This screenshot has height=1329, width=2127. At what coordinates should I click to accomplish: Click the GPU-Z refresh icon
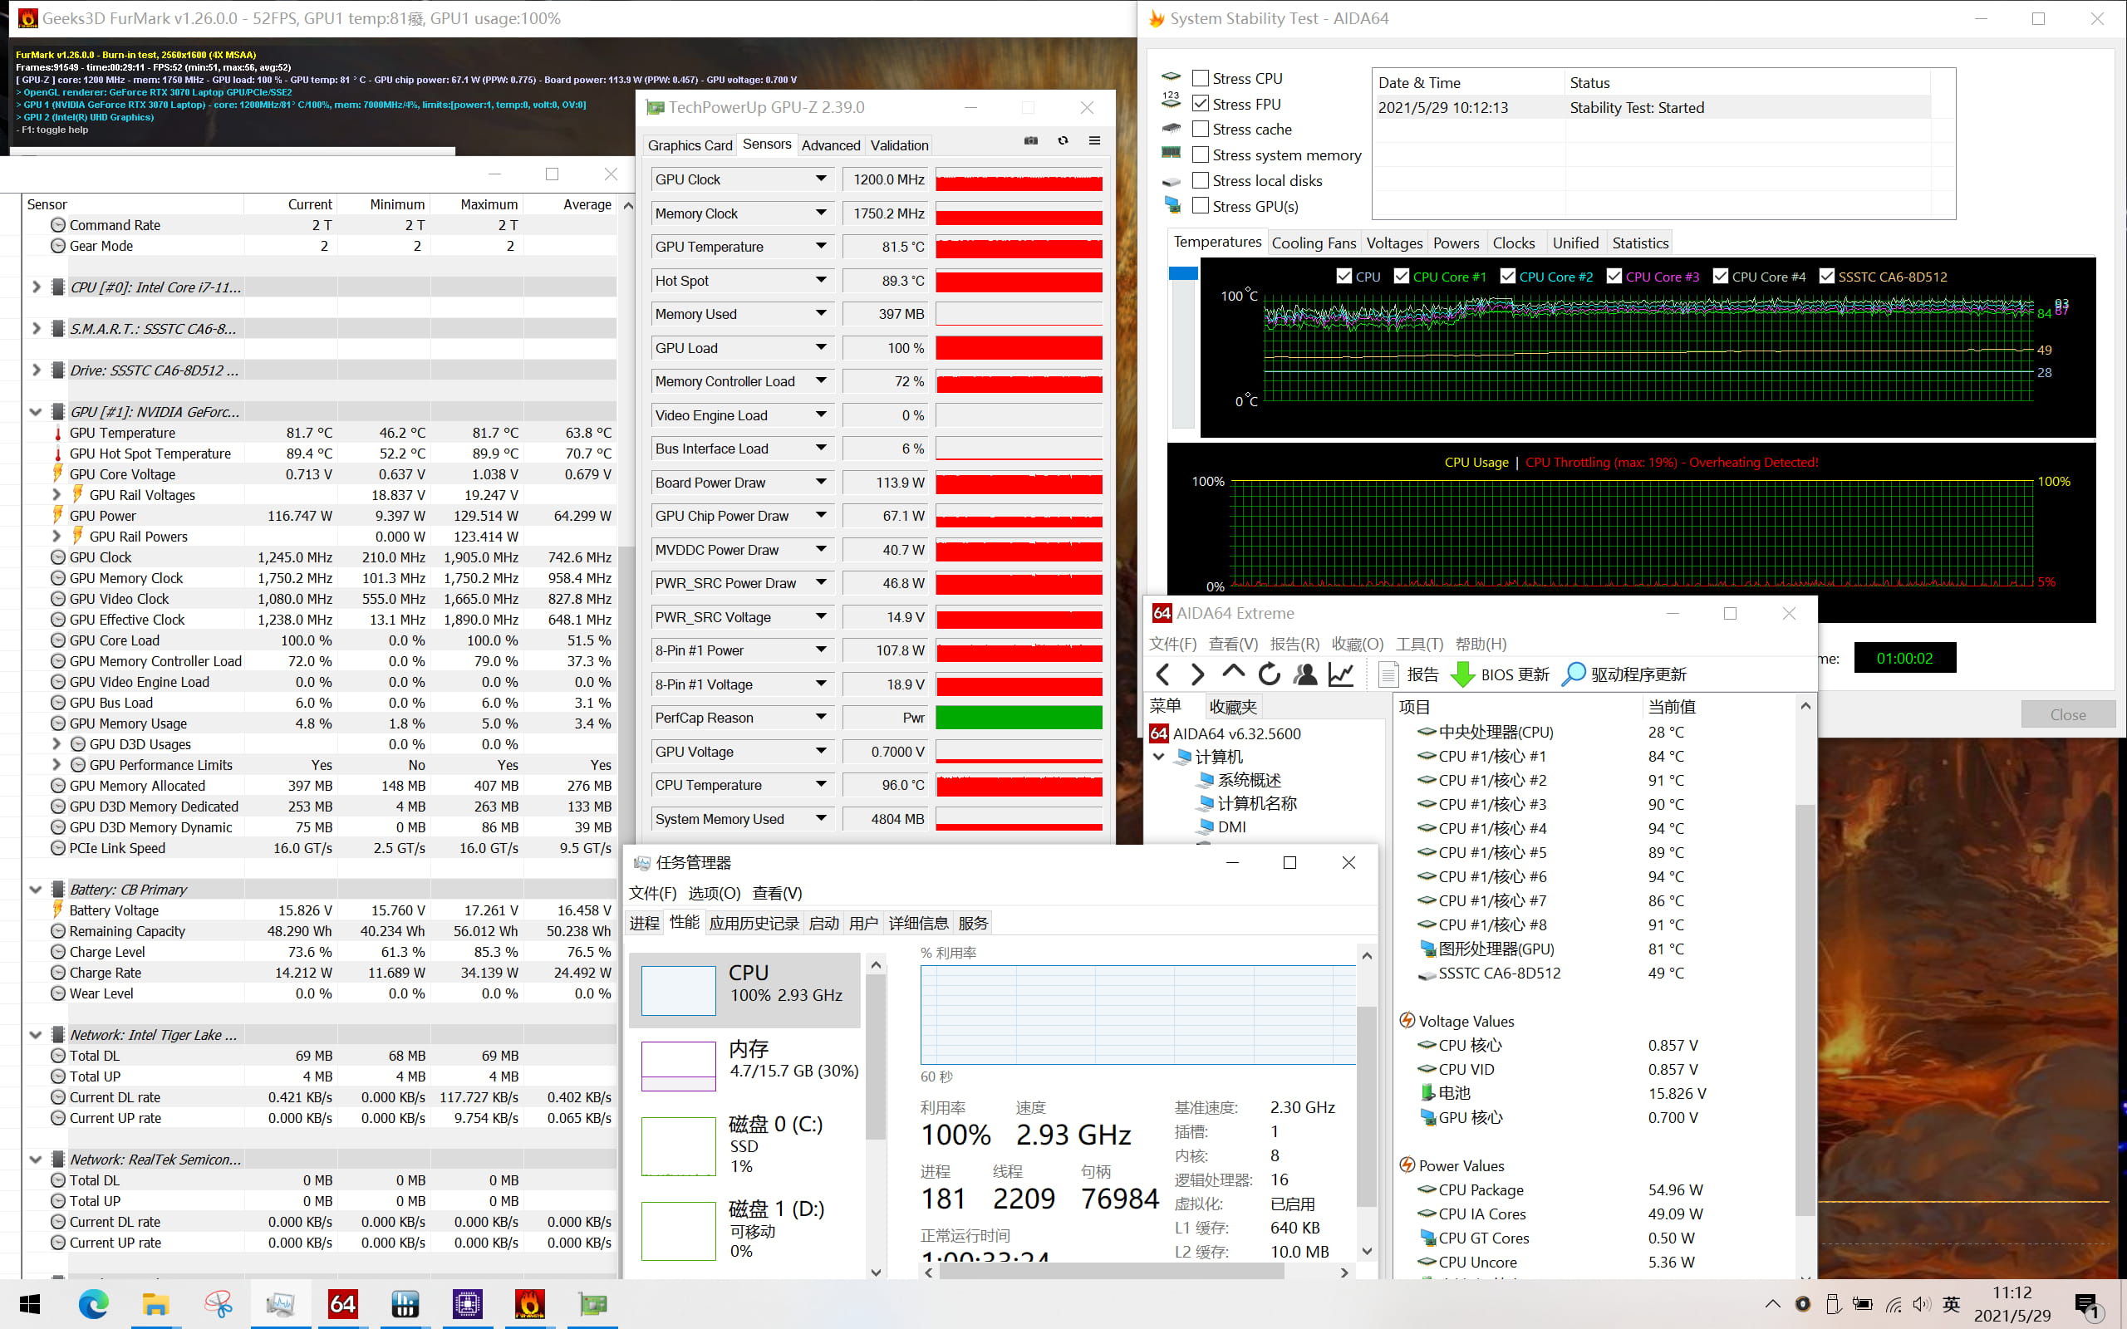tap(1063, 140)
